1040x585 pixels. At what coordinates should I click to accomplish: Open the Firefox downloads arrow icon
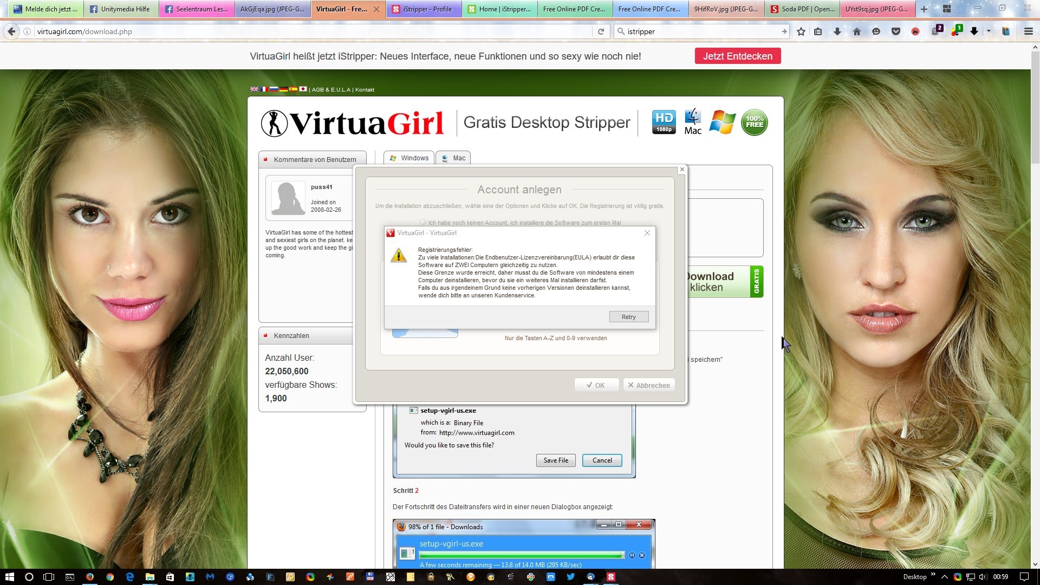point(837,31)
